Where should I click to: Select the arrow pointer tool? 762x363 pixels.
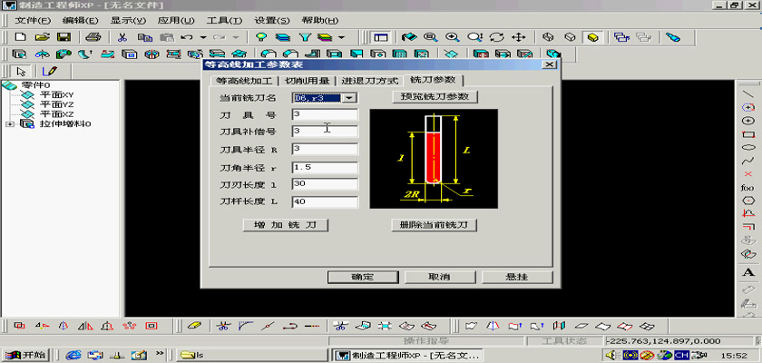21,72
